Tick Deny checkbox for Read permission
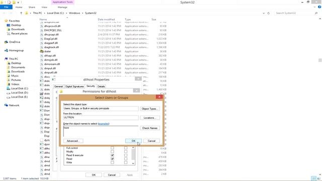 point(126,159)
